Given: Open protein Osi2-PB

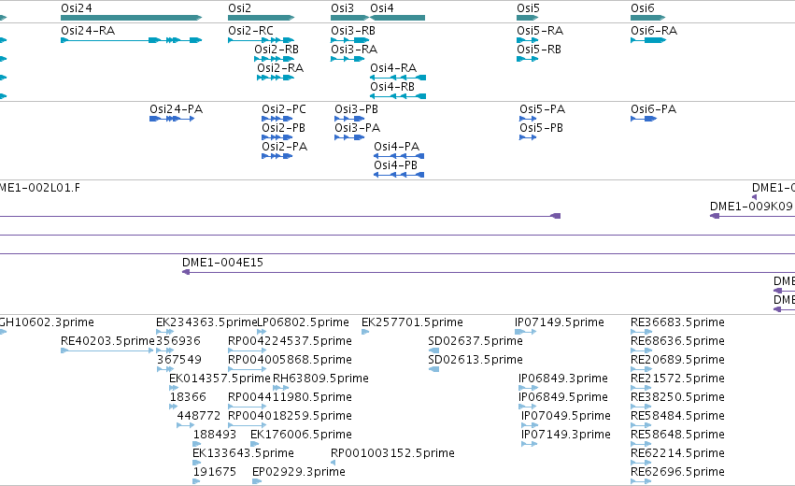Looking at the screenshot, I should pos(283,128).
